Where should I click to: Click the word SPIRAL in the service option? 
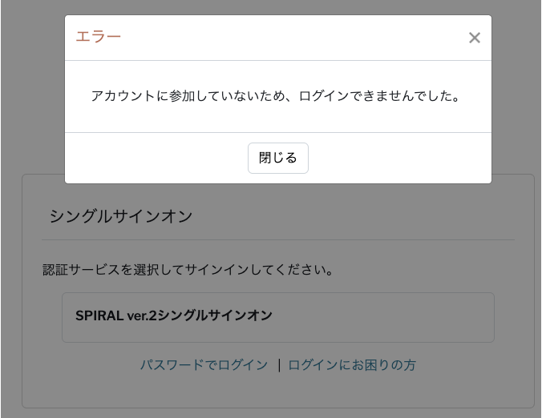pos(99,316)
